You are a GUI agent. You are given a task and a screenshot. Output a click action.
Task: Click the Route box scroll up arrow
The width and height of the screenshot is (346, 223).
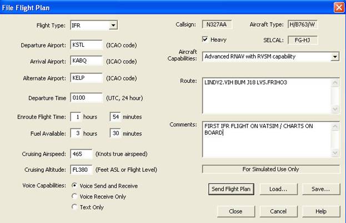[335, 82]
